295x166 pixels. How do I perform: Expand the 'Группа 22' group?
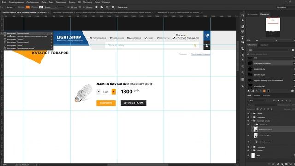click(x=254, y=125)
